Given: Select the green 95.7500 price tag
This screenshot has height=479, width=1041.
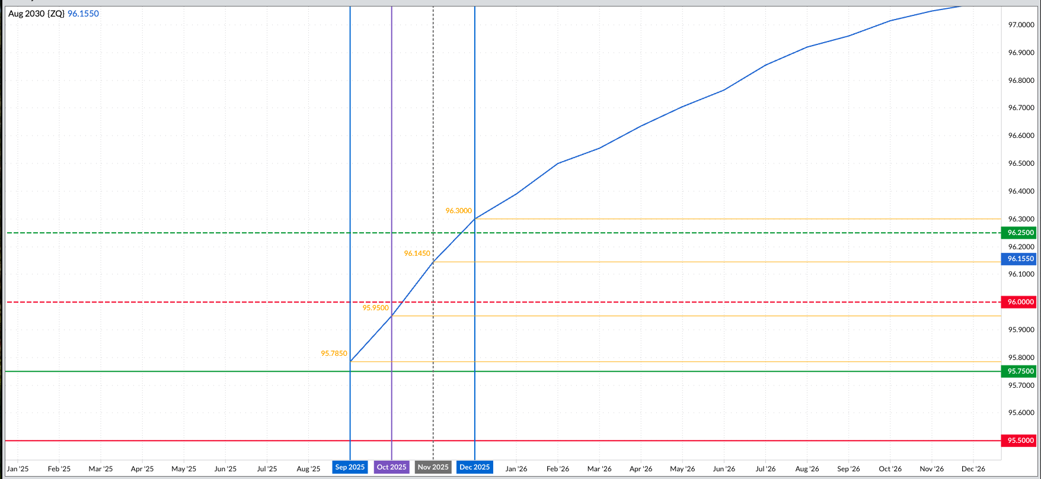Looking at the screenshot, I should (1020, 371).
